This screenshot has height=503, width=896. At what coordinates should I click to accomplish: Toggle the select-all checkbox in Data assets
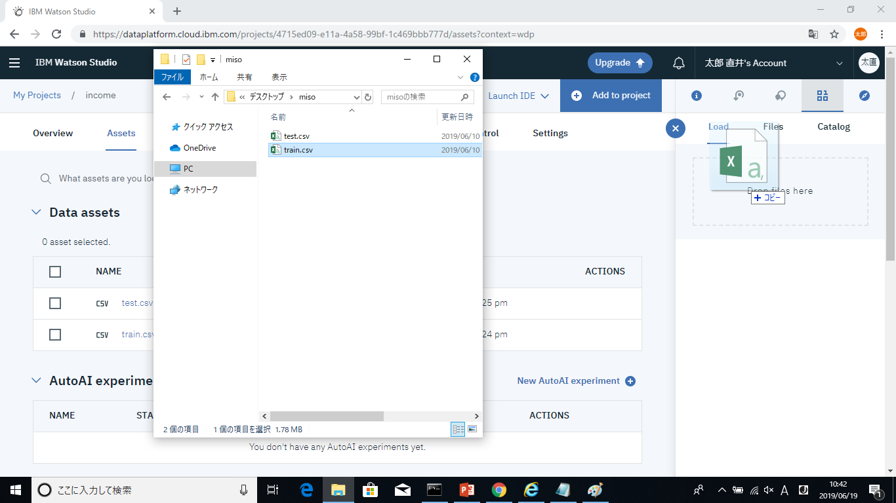tap(55, 272)
